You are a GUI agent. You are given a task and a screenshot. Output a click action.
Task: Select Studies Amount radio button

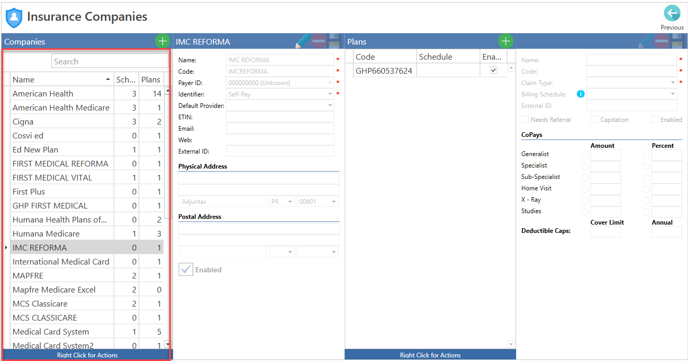click(585, 212)
